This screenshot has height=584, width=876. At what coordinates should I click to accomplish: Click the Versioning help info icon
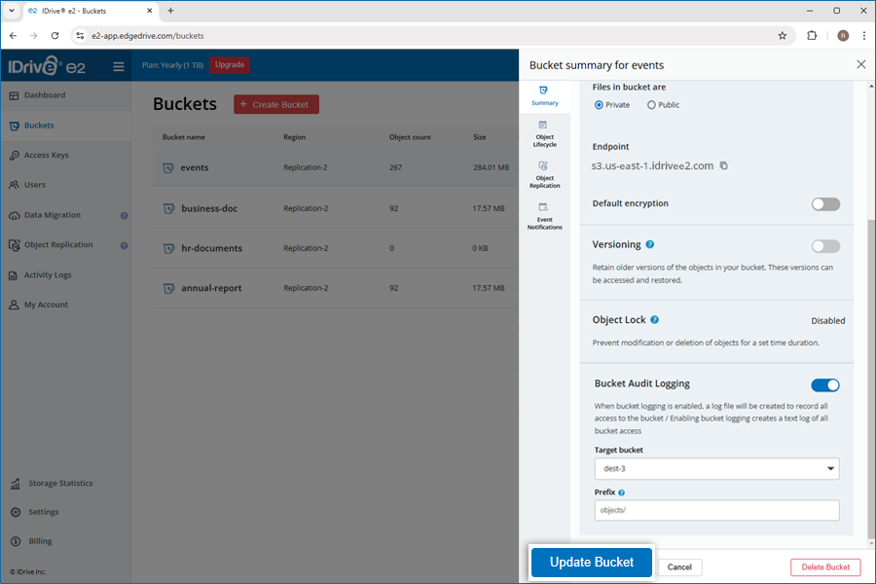click(x=649, y=244)
